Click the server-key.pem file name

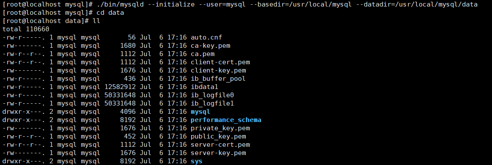click(x=218, y=153)
